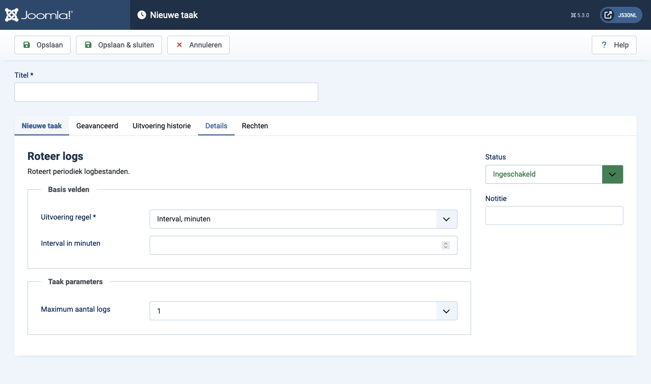Viewport: 651px width, 384px height.
Task: Switch to the Nieuwe taak tab
Action: (42, 126)
